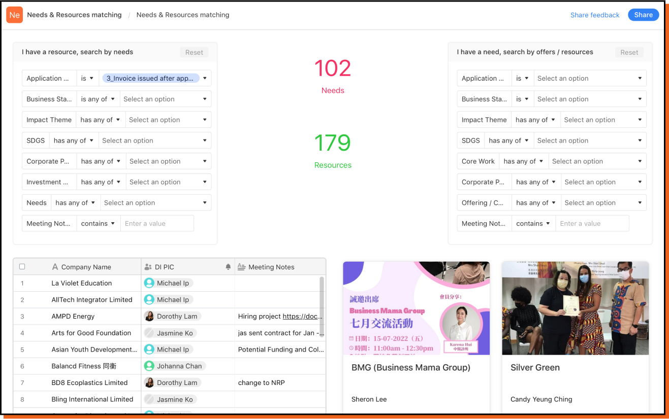Viewport: 669px width, 419px height.
Task: Click Michael Ip's avatar in La Violet row
Action: click(x=149, y=283)
